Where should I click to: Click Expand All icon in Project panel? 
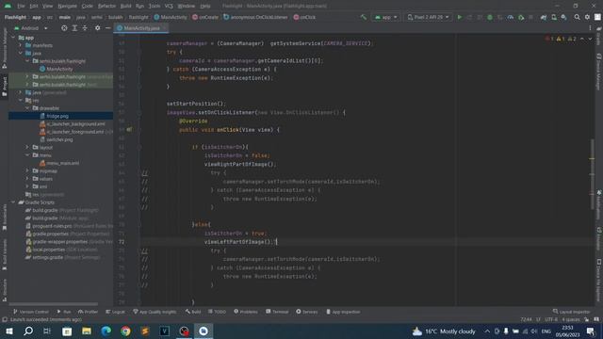(74, 28)
